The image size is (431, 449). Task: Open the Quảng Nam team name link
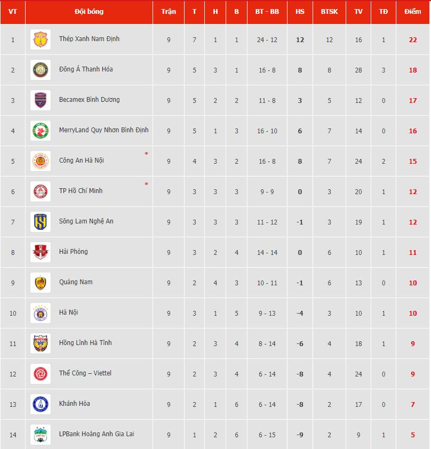click(x=76, y=282)
